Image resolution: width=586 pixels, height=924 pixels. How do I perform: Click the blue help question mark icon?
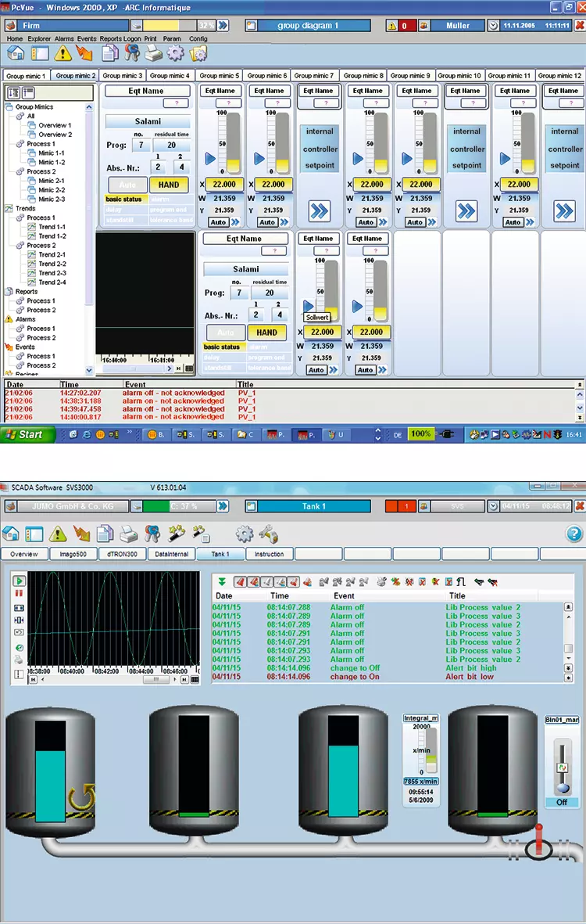tap(573, 534)
